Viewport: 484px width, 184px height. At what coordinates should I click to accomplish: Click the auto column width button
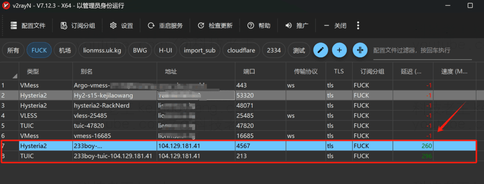click(360, 50)
